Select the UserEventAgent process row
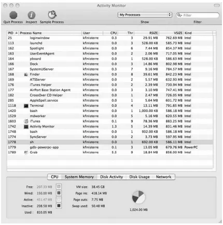Image resolution: width=223 pixels, height=225 pixels. [110, 53]
